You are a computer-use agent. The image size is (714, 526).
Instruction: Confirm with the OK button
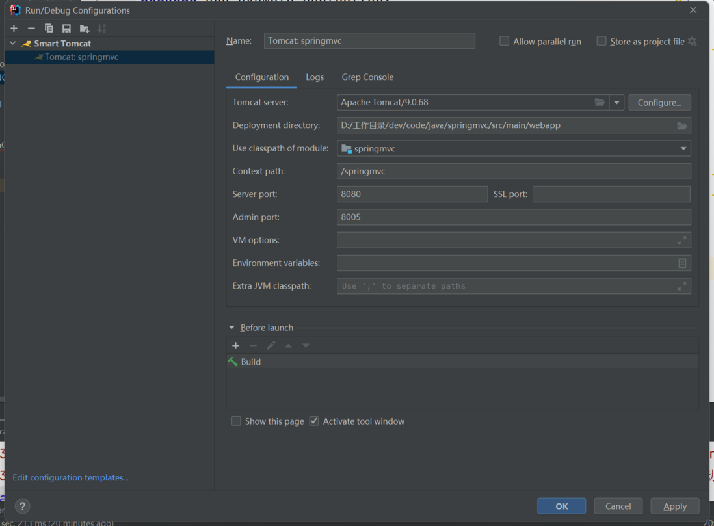click(x=561, y=506)
